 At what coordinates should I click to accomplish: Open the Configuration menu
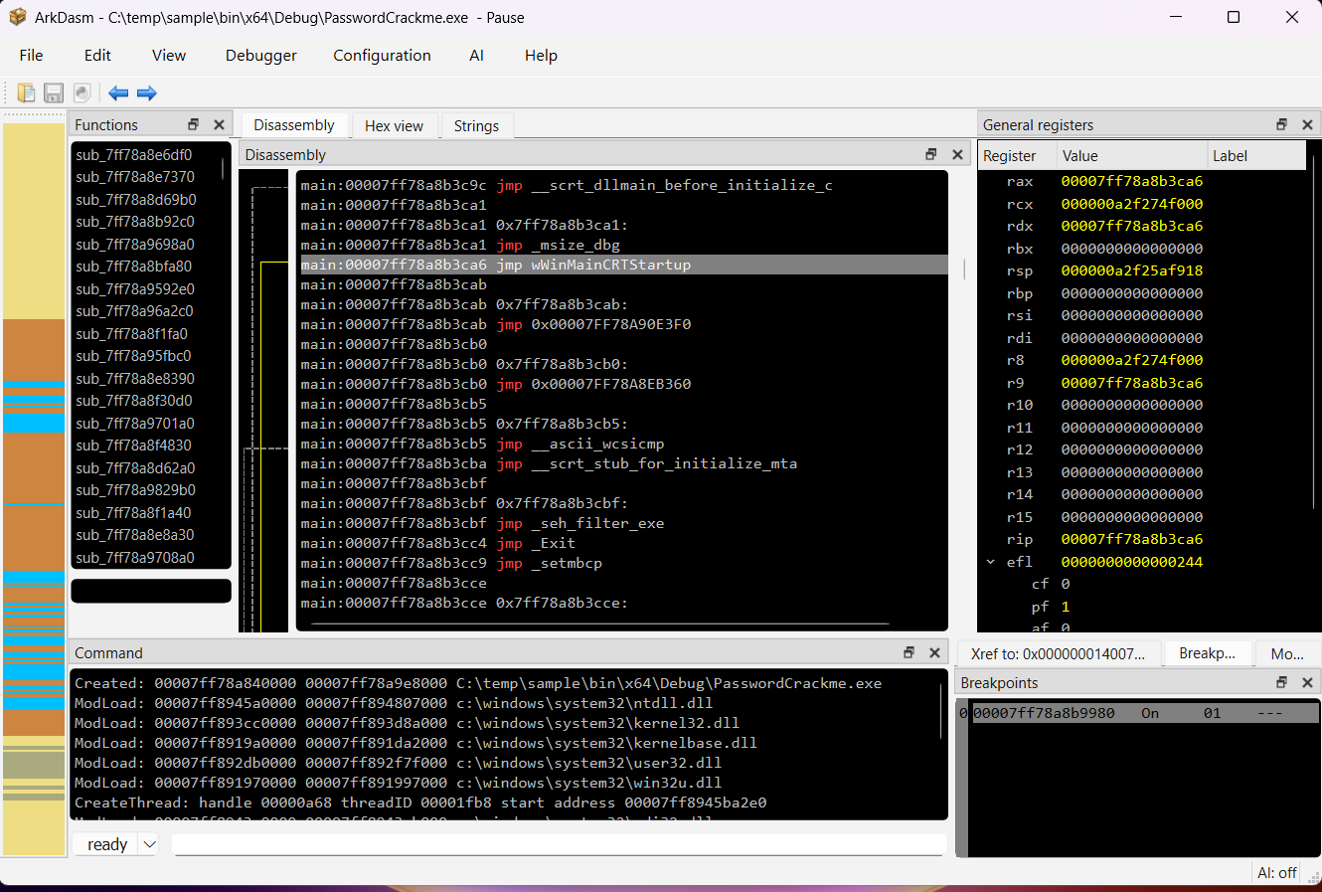pos(382,56)
